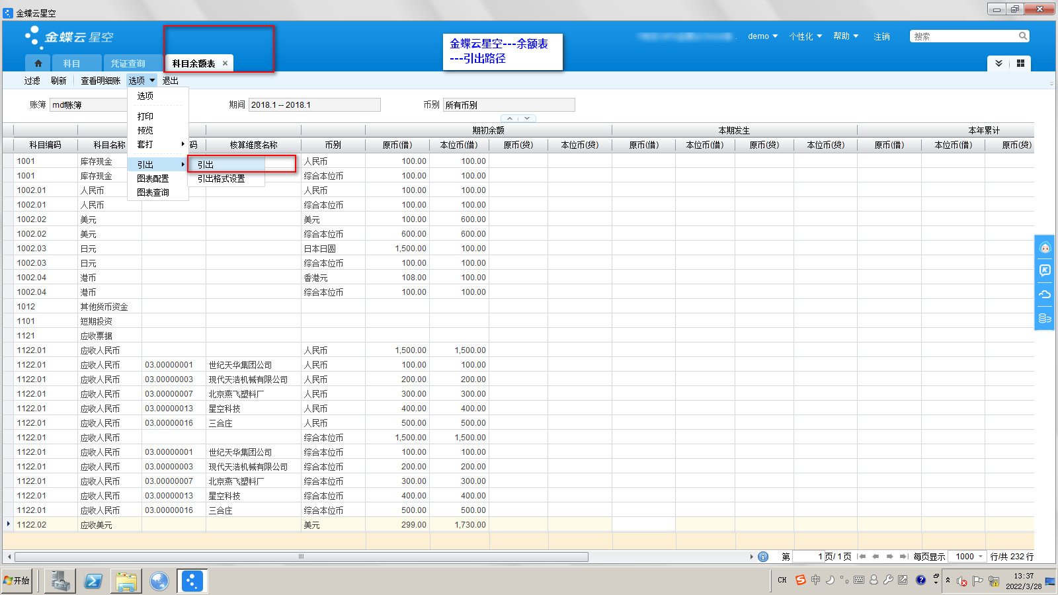The width and height of the screenshot is (1058, 595).
Task: Click 查看明细账 in the toolbar
Action: pyautogui.click(x=101, y=81)
